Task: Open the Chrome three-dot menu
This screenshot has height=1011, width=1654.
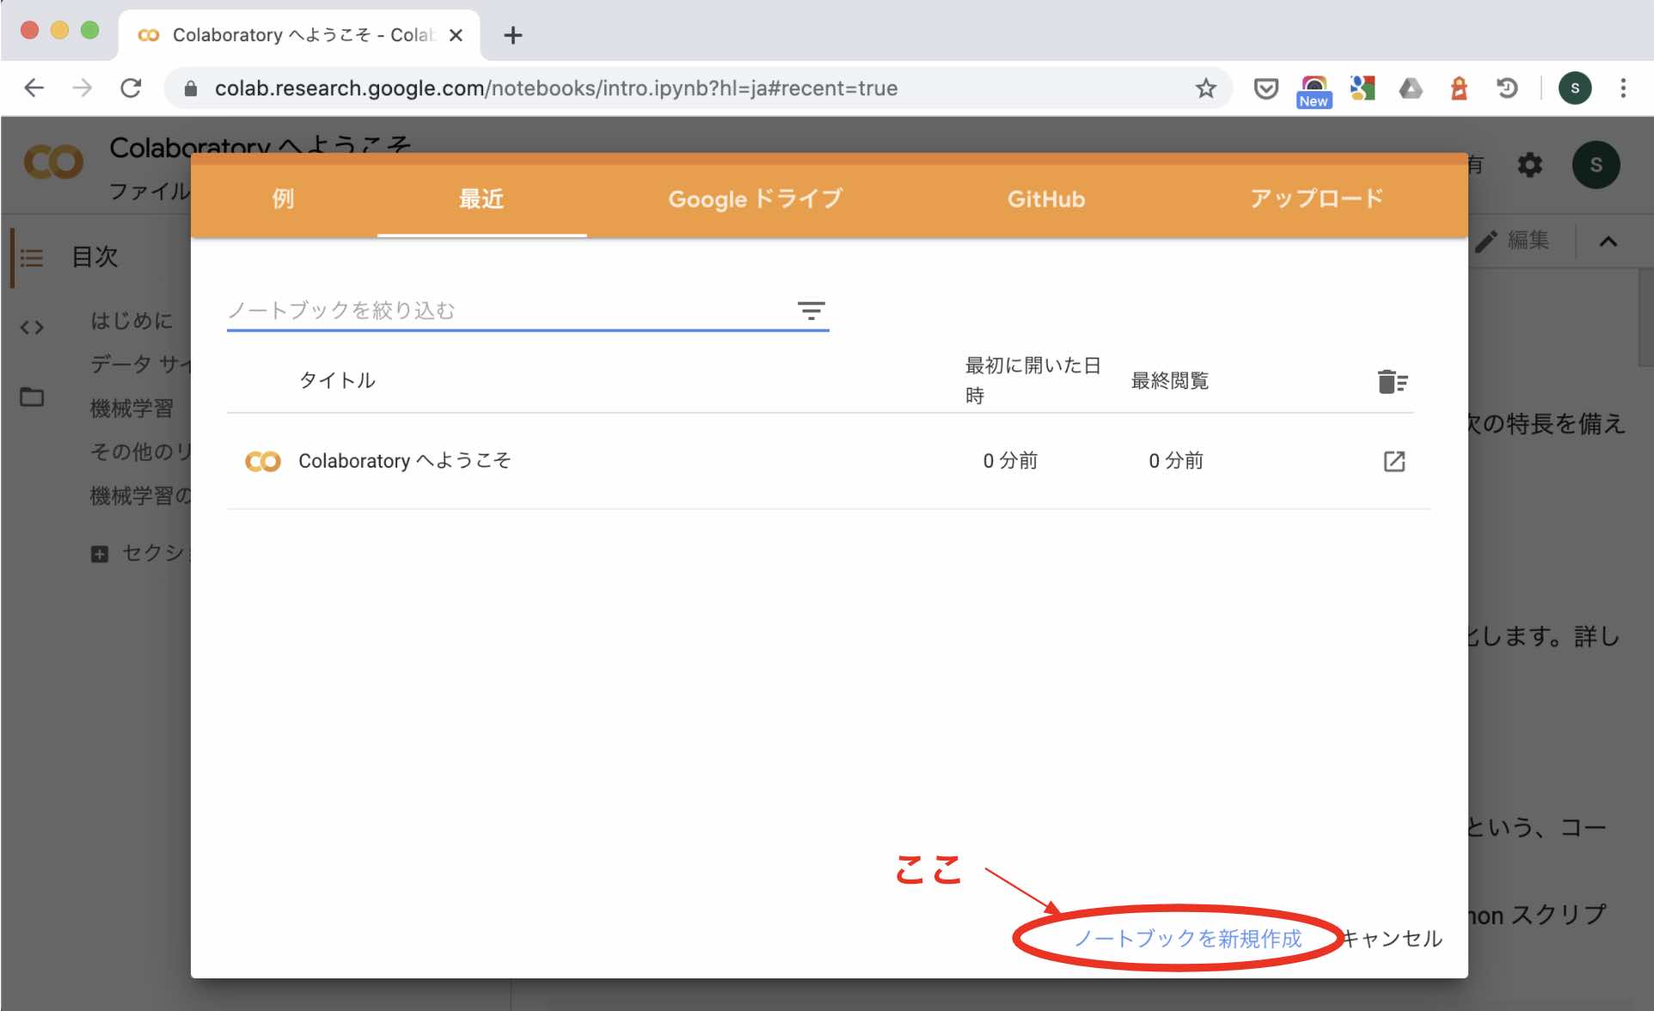Action: pyautogui.click(x=1623, y=88)
